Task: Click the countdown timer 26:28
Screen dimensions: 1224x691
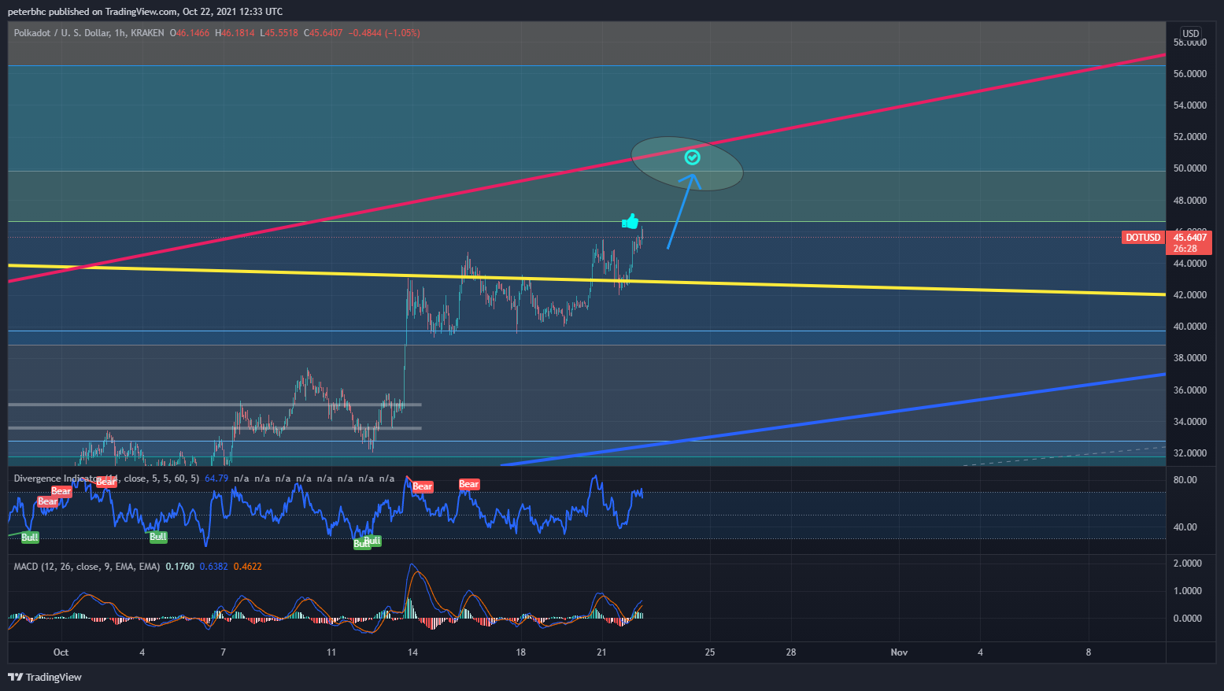Action: click(x=1185, y=249)
